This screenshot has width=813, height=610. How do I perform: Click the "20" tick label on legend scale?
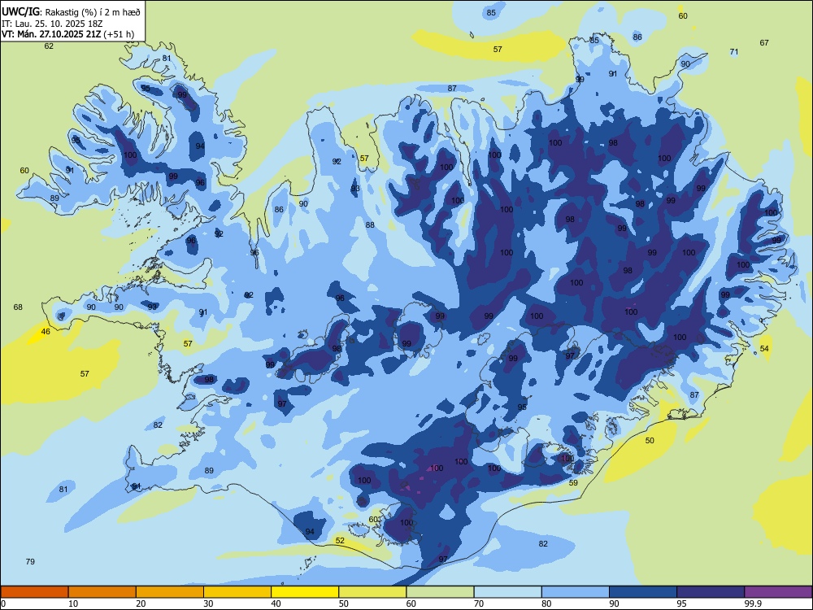141,603
